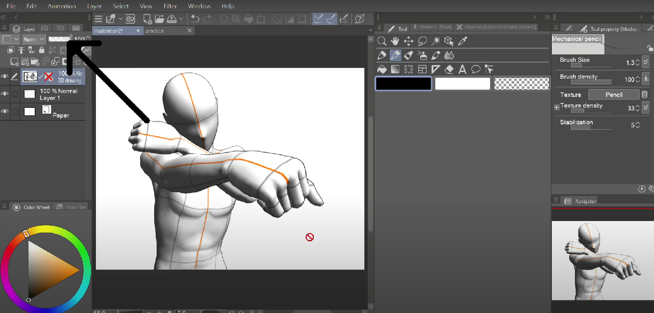Image resolution: width=654 pixels, height=313 pixels.
Task: Hide the 3D drawing layer
Action: [5, 77]
